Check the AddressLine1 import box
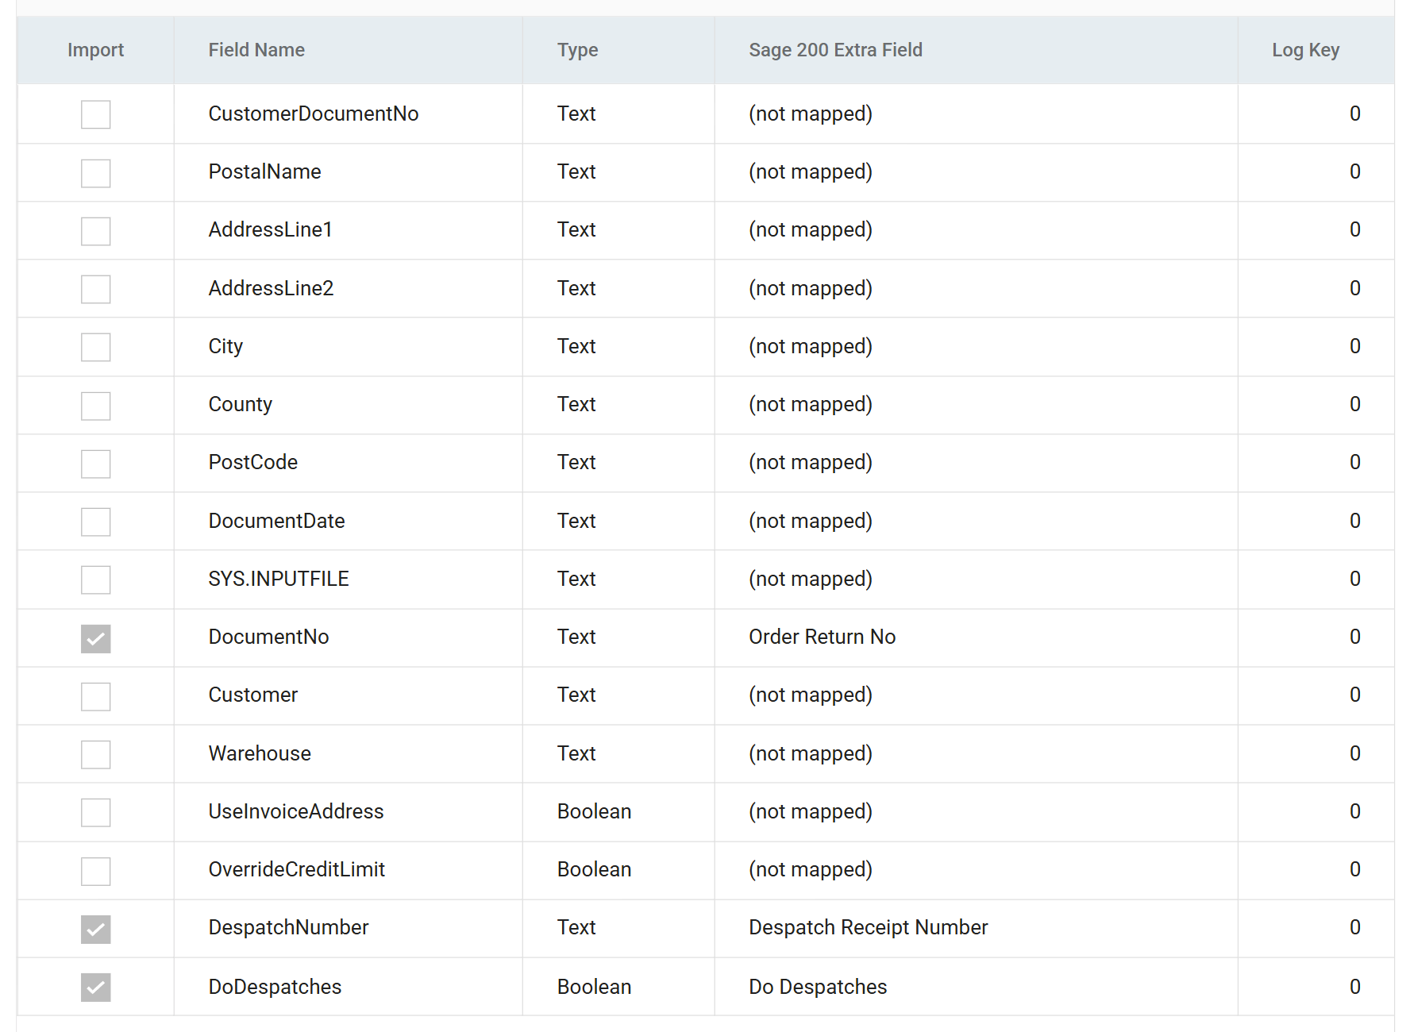This screenshot has height=1032, width=1410. click(95, 231)
